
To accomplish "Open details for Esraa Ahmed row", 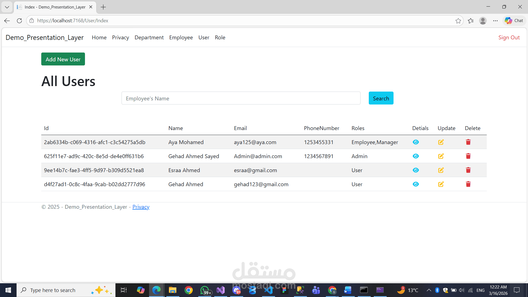I will point(416,170).
